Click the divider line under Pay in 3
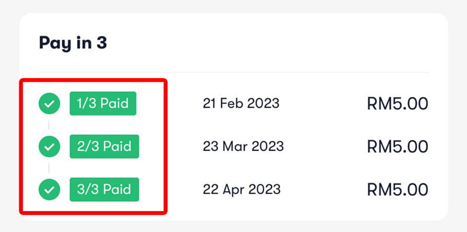 [x=233, y=72]
